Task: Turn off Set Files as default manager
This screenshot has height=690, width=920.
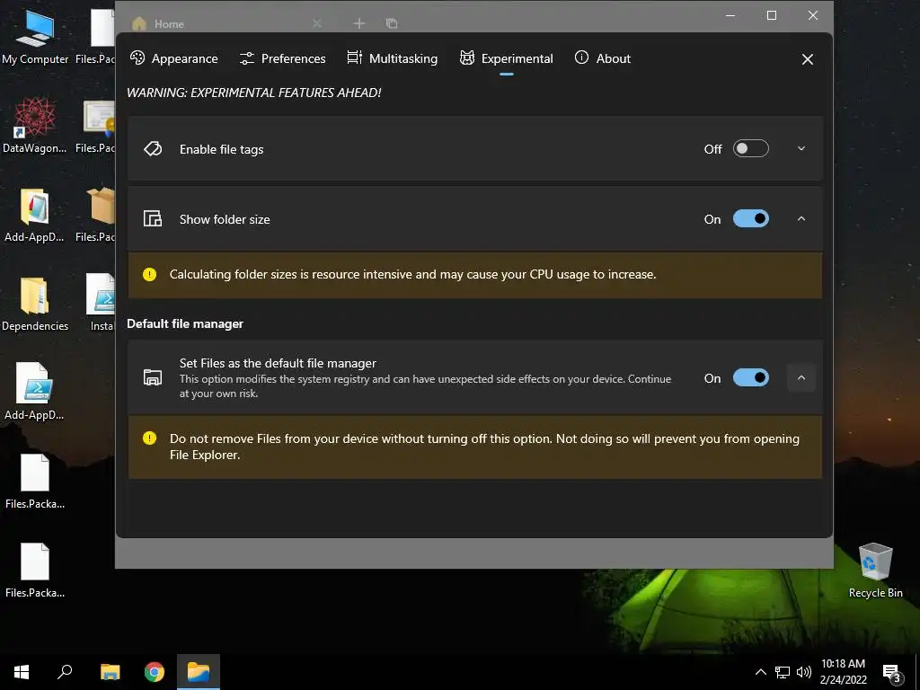Action: (x=750, y=378)
